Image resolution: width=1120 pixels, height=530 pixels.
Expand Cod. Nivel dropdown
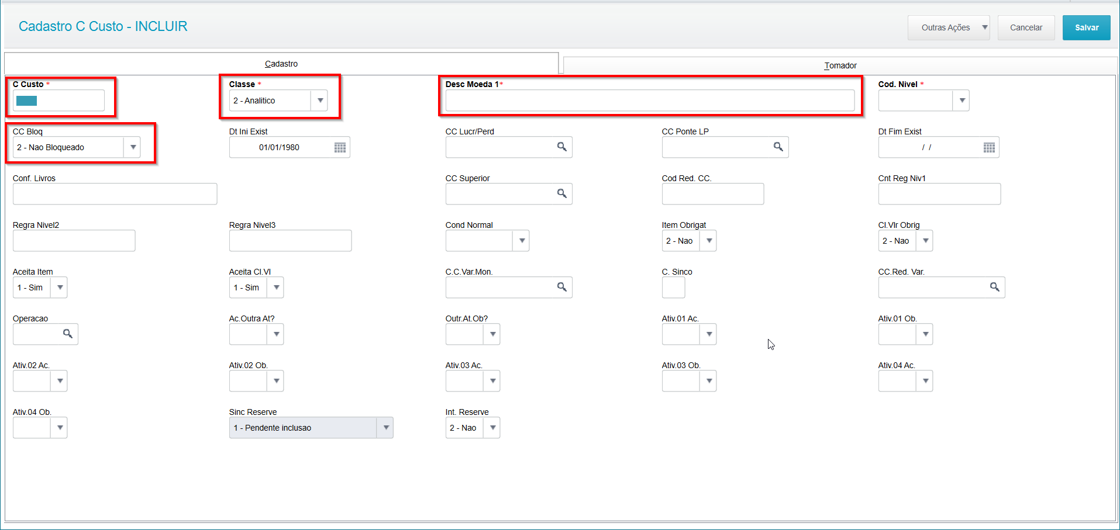pos(962,101)
